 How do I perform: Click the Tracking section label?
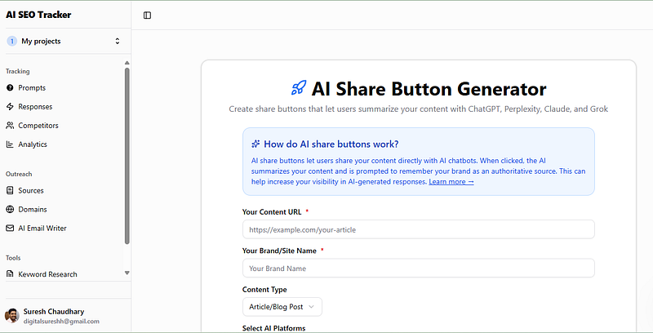click(17, 71)
